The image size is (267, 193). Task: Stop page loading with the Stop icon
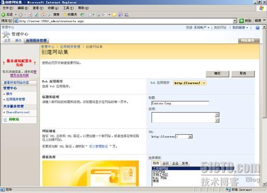(x=30, y=15)
